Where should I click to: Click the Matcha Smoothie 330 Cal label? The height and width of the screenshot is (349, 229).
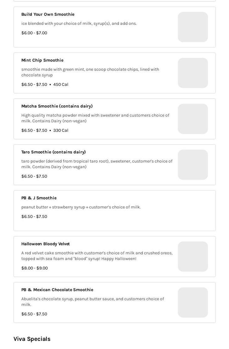61,130
